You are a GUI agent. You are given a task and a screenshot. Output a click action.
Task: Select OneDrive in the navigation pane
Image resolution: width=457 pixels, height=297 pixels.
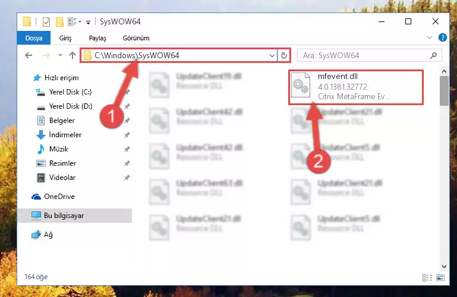[59, 197]
